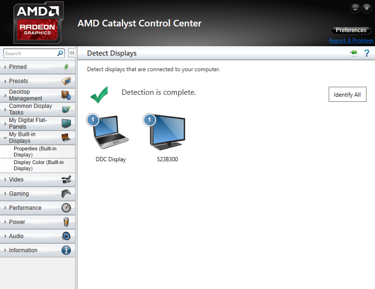Open help with the question mark icon
The image size is (375, 289).
pos(366,53)
